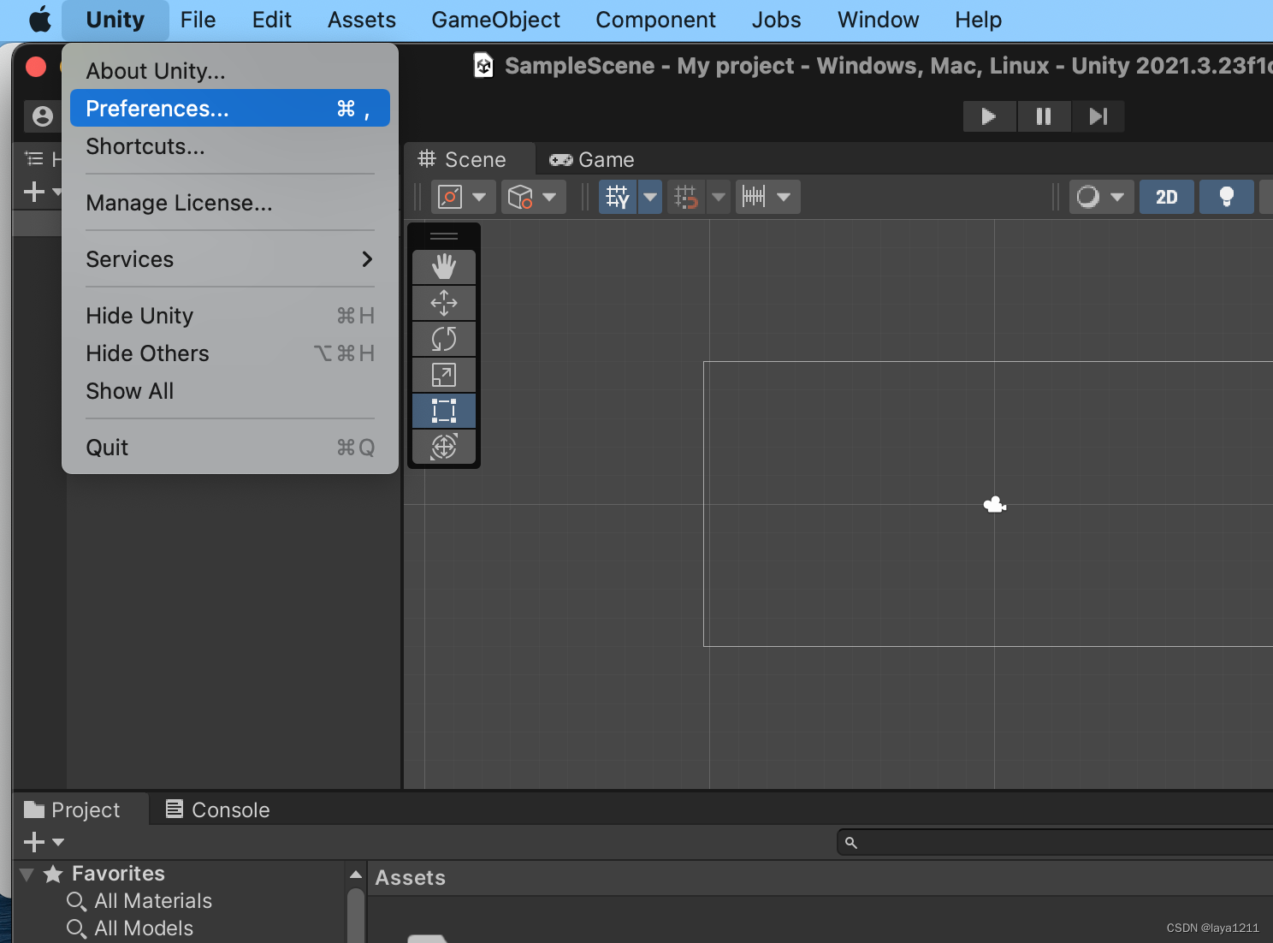Image resolution: width=1273 pixels, height=943 pixels.
Task: Open Project add dropdown arrow
Action: [x=58, y=842]
